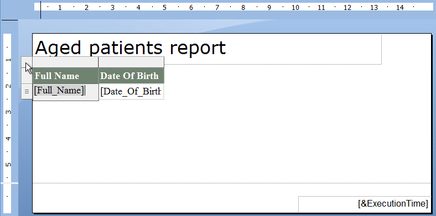Select the [Date_Of_Birth] field cell
Viewport: 436px width, 216px height.
131,92
